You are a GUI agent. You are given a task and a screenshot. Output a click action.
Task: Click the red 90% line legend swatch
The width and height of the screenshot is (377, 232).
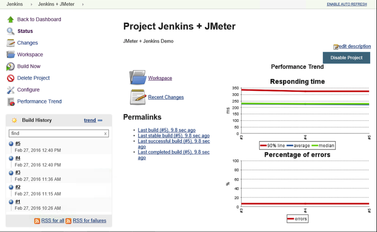point(264,146)
